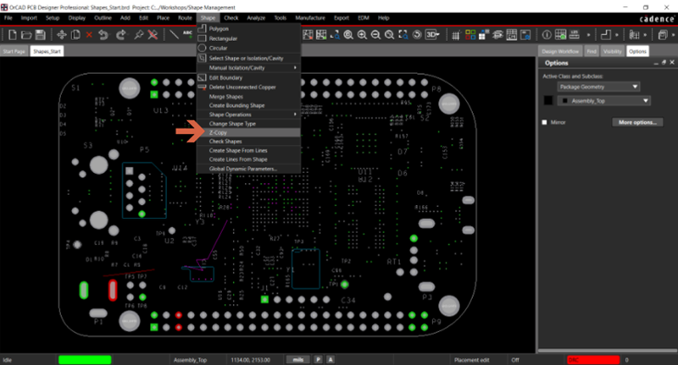Open the File menu
Viewport: 678px width, 365px height.
pyautogui.click(x=8, y=17)
